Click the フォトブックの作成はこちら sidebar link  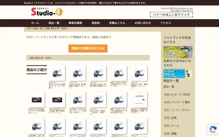click(177, 40)
